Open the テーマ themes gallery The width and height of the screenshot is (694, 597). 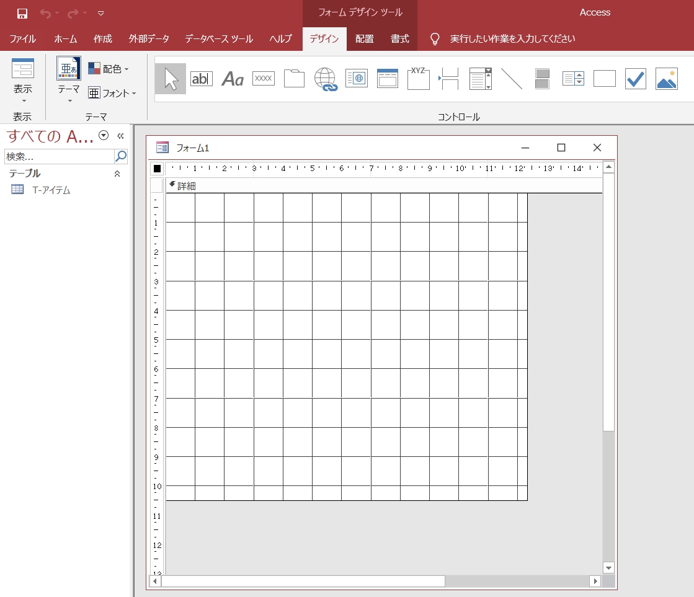click(x=69, y=79)
